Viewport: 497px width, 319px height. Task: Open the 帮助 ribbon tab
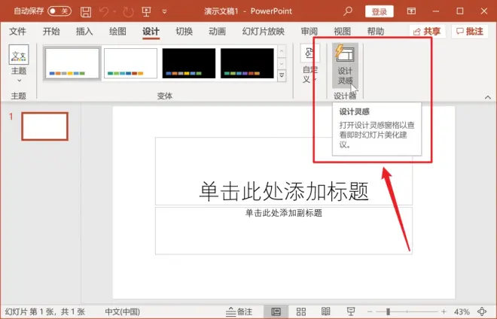coord(376,32)
